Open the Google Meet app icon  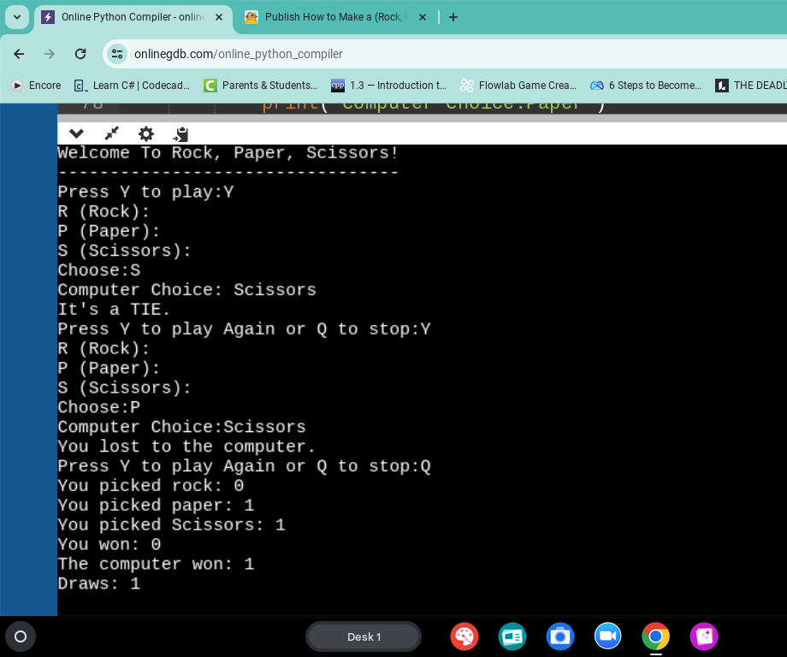(x=608, y=636)
